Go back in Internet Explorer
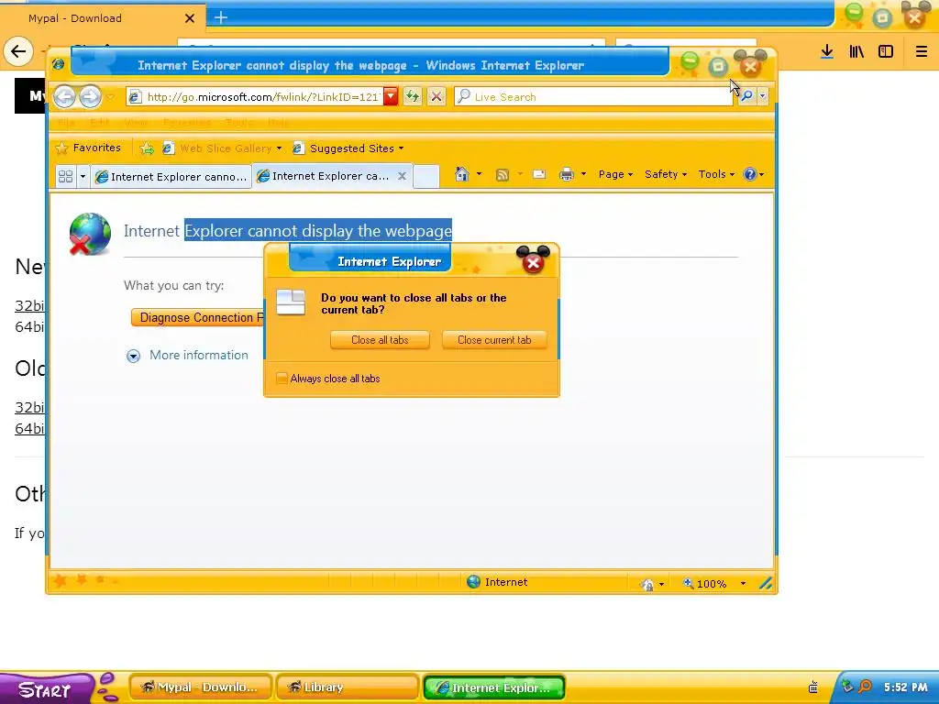939x704 pixels. (65, 96)
